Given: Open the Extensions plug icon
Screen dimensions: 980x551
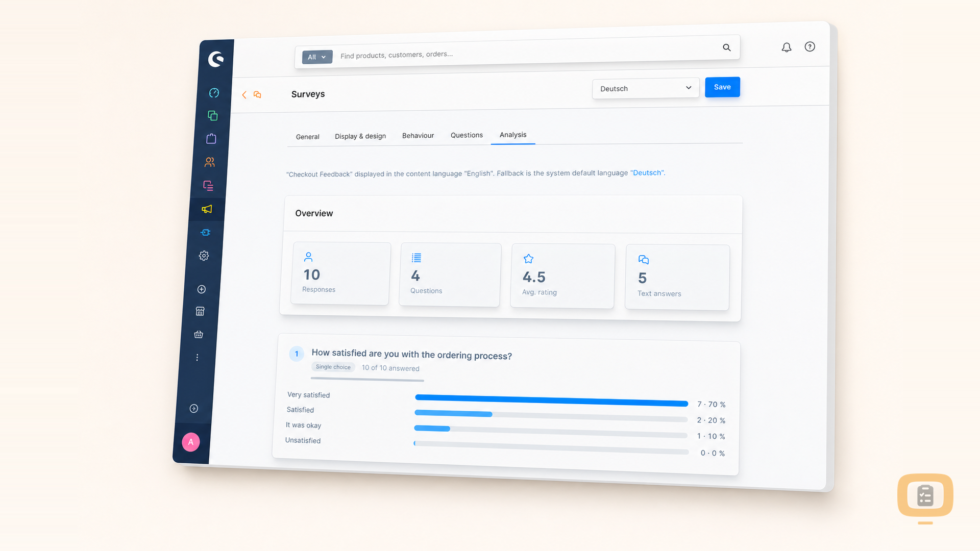Looking at the screenshot, I should pos(205,233).
